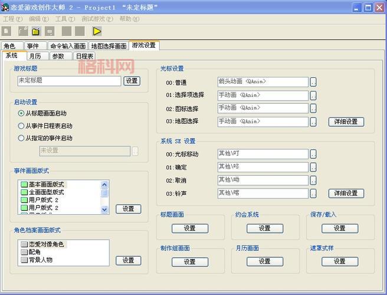Viewport: 387px width, 295px height.
Task: Open browse button for 01:选择项选择 cursor
Action: [313, 96]
